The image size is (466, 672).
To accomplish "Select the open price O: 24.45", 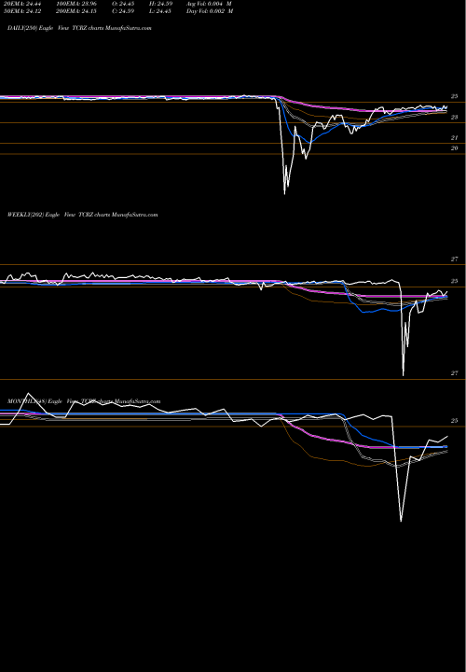I will (123, 4).
